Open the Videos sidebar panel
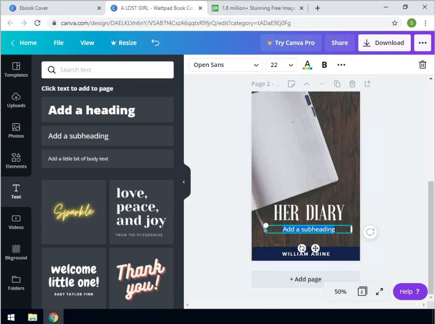Screen dimensions: 435x324 point(16,222)
